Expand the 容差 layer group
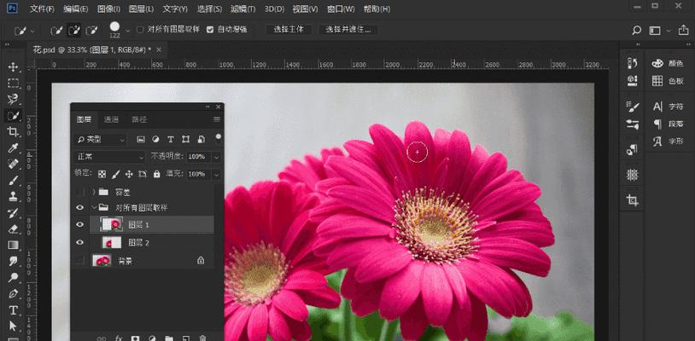695x341 pixels. click(x=94, y=192)
